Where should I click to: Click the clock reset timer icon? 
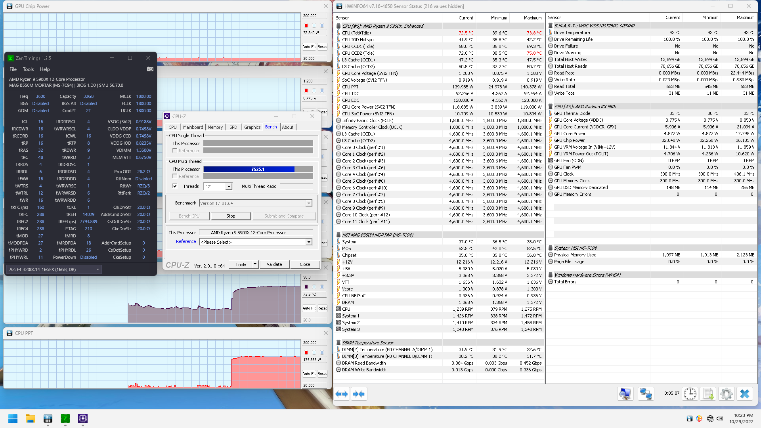click(x=690, y=394)
